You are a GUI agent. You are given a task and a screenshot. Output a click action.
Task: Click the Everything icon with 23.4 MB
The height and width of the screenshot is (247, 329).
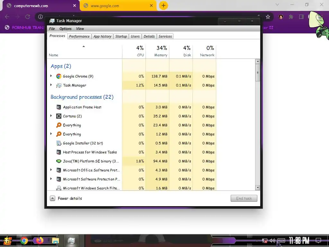point(59,125)
